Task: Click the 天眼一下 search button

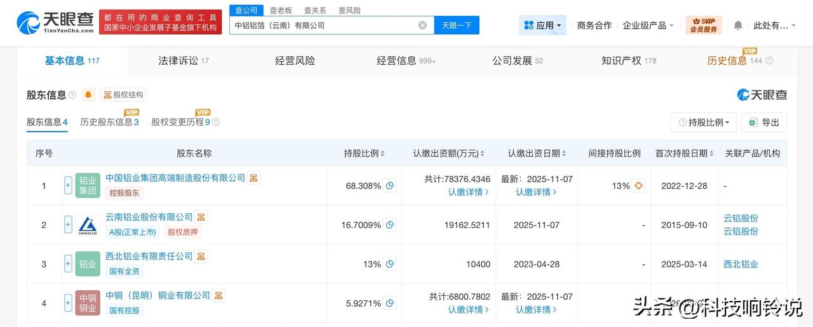Action: click(457, 25)
